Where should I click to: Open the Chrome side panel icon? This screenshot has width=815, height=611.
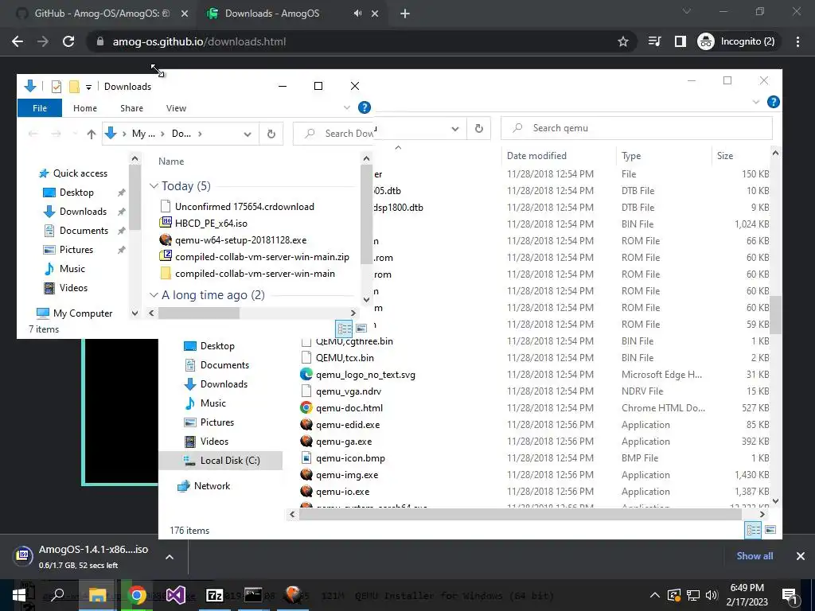click(x=680, y=41)
